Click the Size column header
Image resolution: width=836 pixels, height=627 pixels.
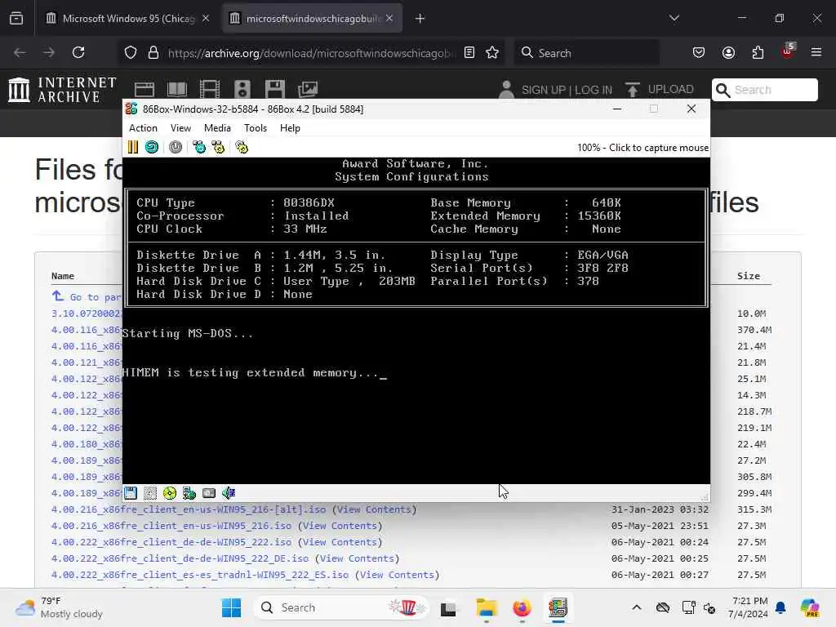point(748,276)
